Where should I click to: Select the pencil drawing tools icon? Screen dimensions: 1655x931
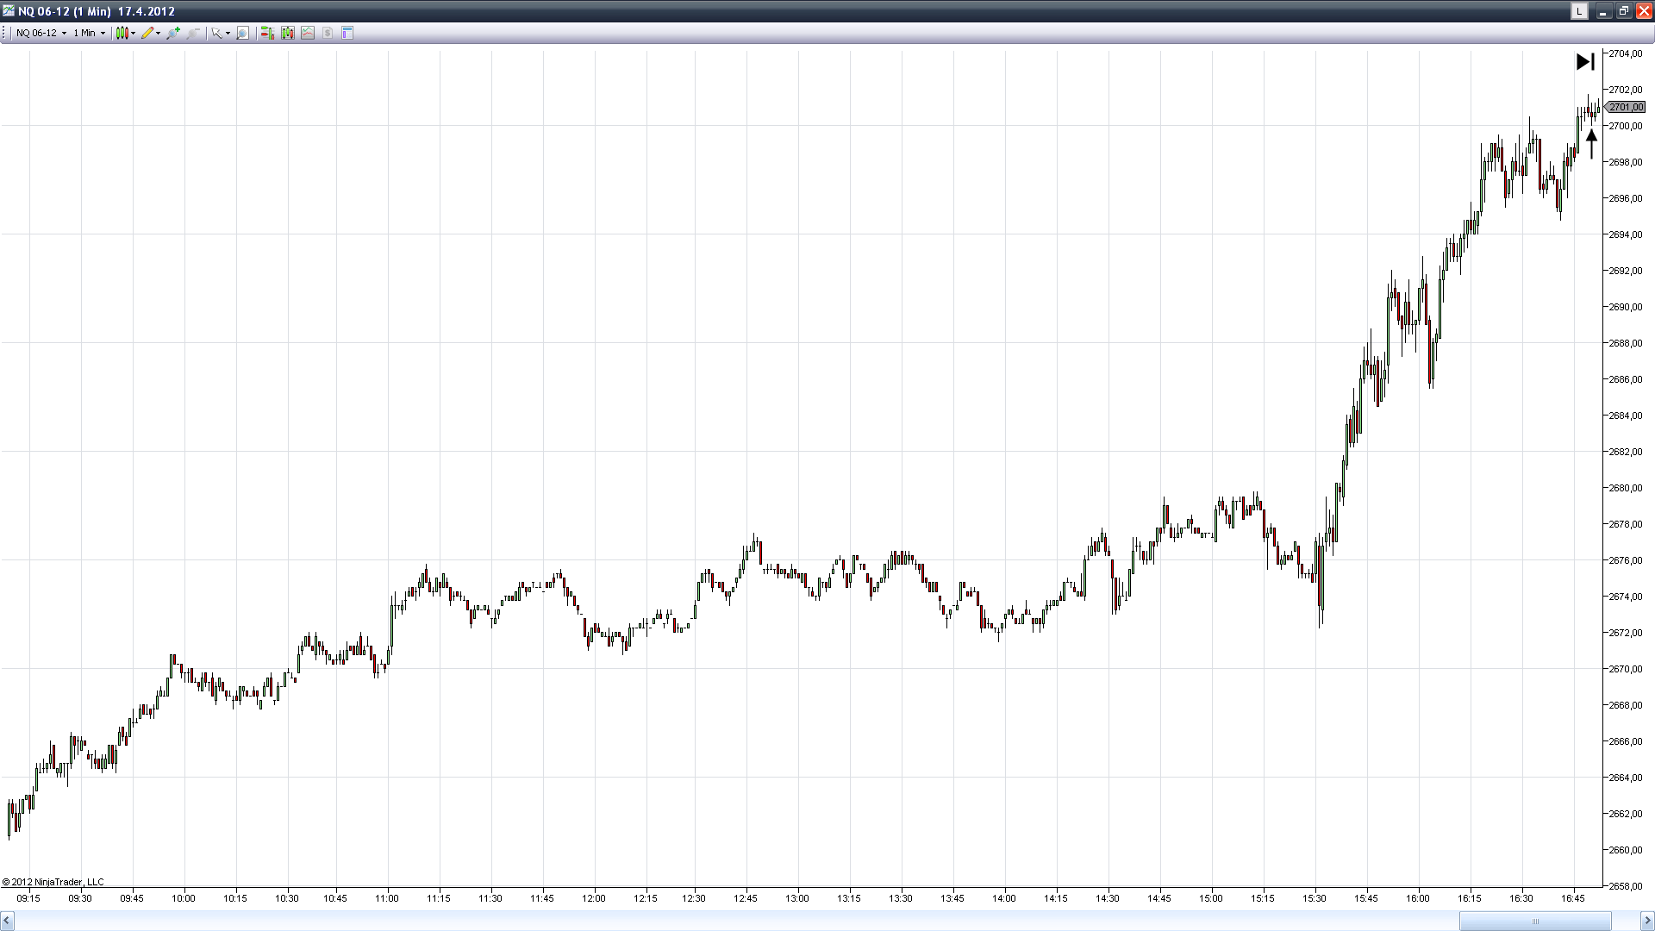coord(147,33)
